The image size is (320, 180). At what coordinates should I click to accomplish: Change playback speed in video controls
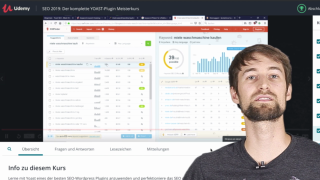pos(29,136)
